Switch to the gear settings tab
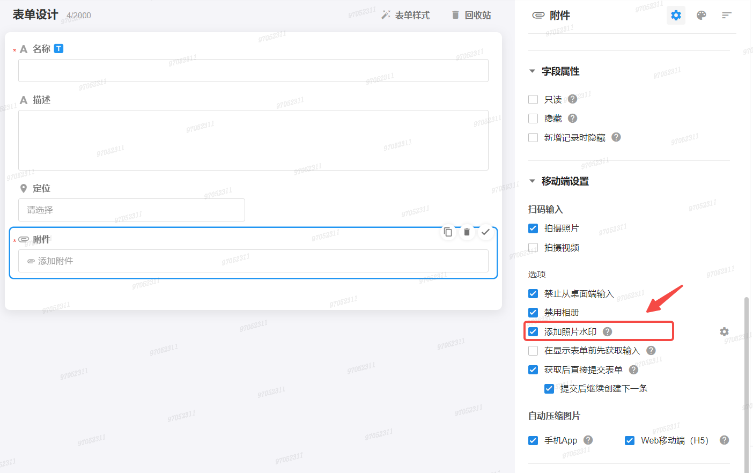753x473 pixels. point(676,15)
